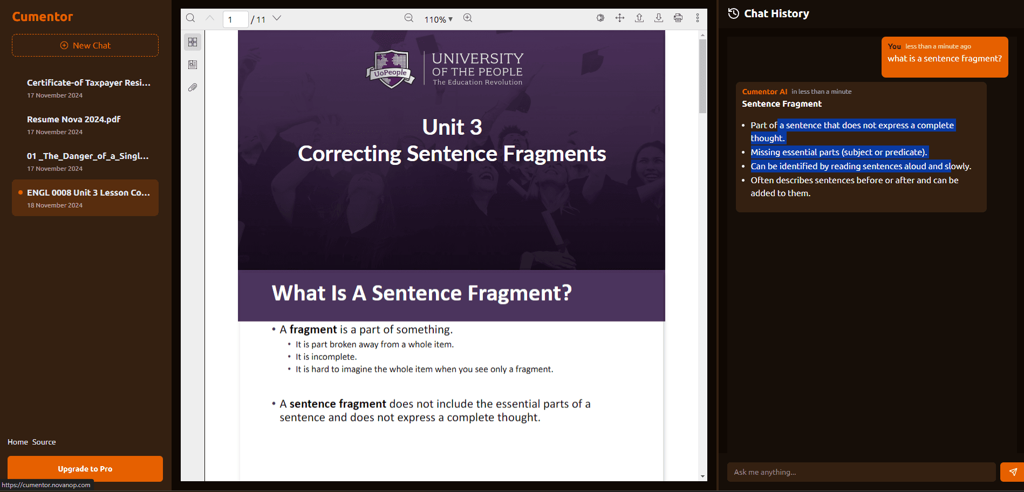Click 'Missing essential parts' bullet
The height and width of the screenshot is (492, 1024).
(x=839, y=152)
